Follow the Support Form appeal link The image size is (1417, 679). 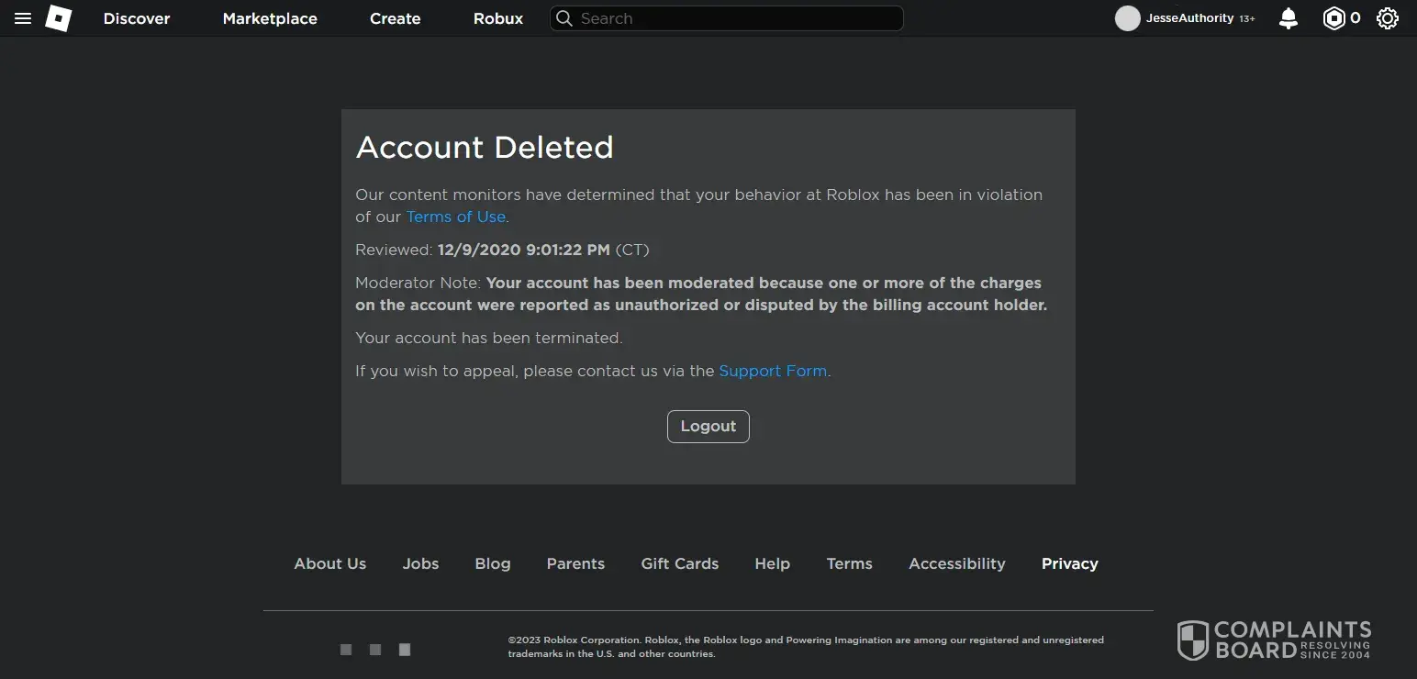coord(773,372)
